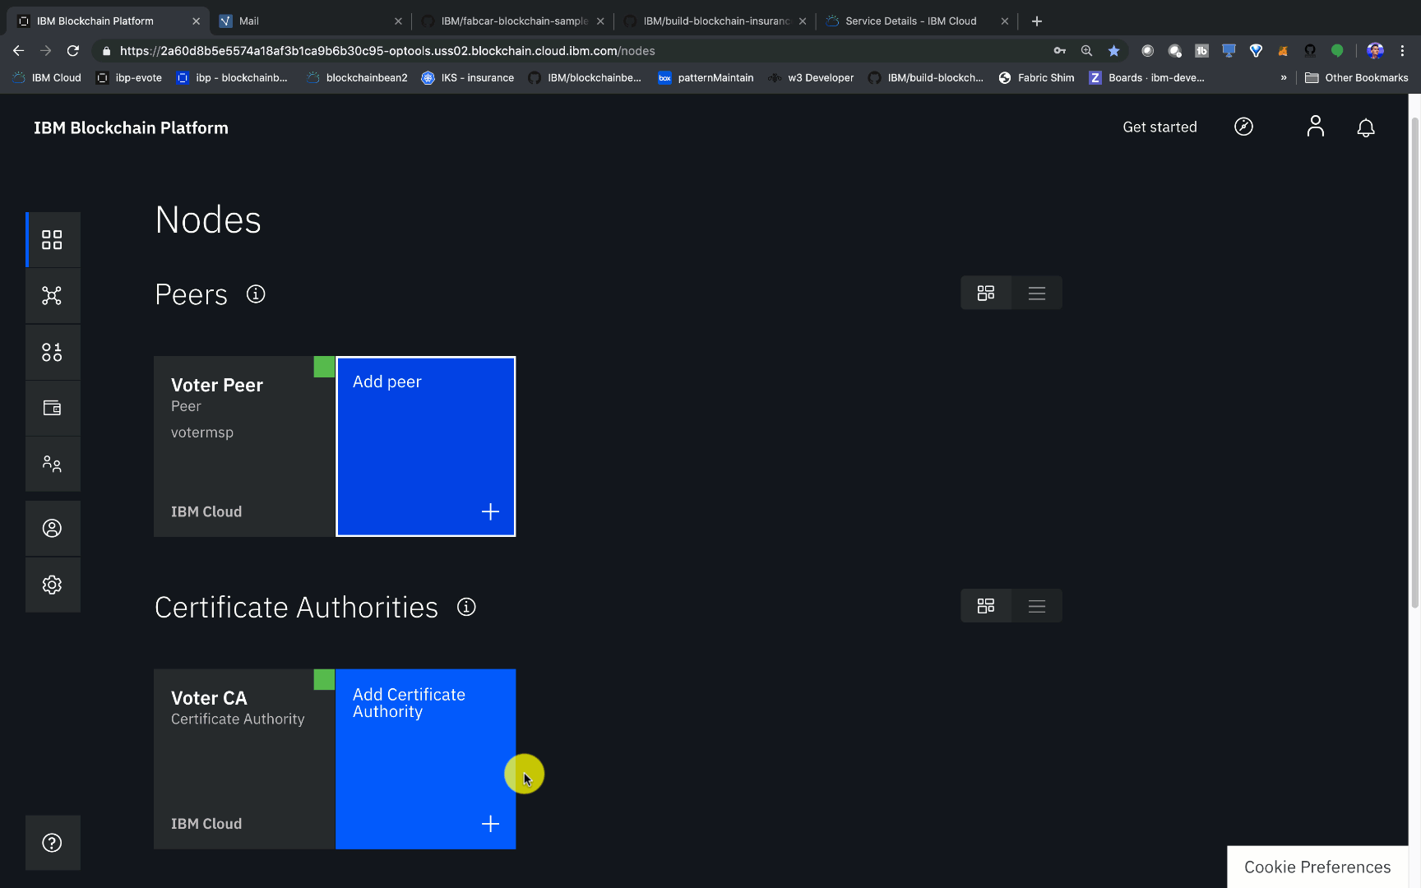Show Peers info tooltip icon
1421x888 pixels.
pos(256,294)
